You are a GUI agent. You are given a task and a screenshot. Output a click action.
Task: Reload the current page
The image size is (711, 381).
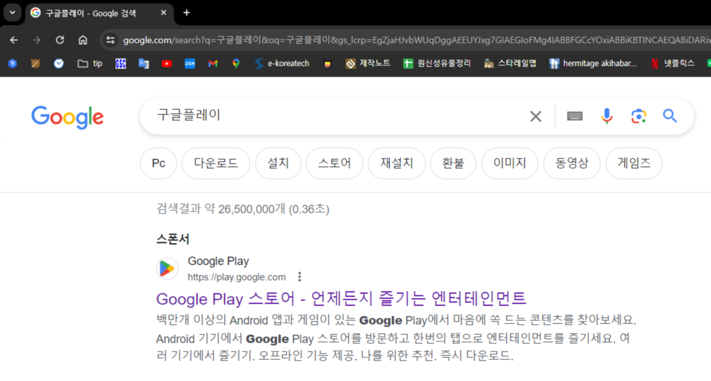[x=60, y=40]
